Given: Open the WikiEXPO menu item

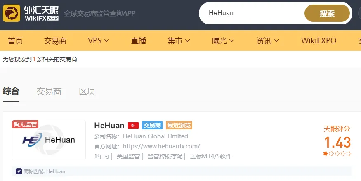Looking at the screenshot, I should [319, 40].
